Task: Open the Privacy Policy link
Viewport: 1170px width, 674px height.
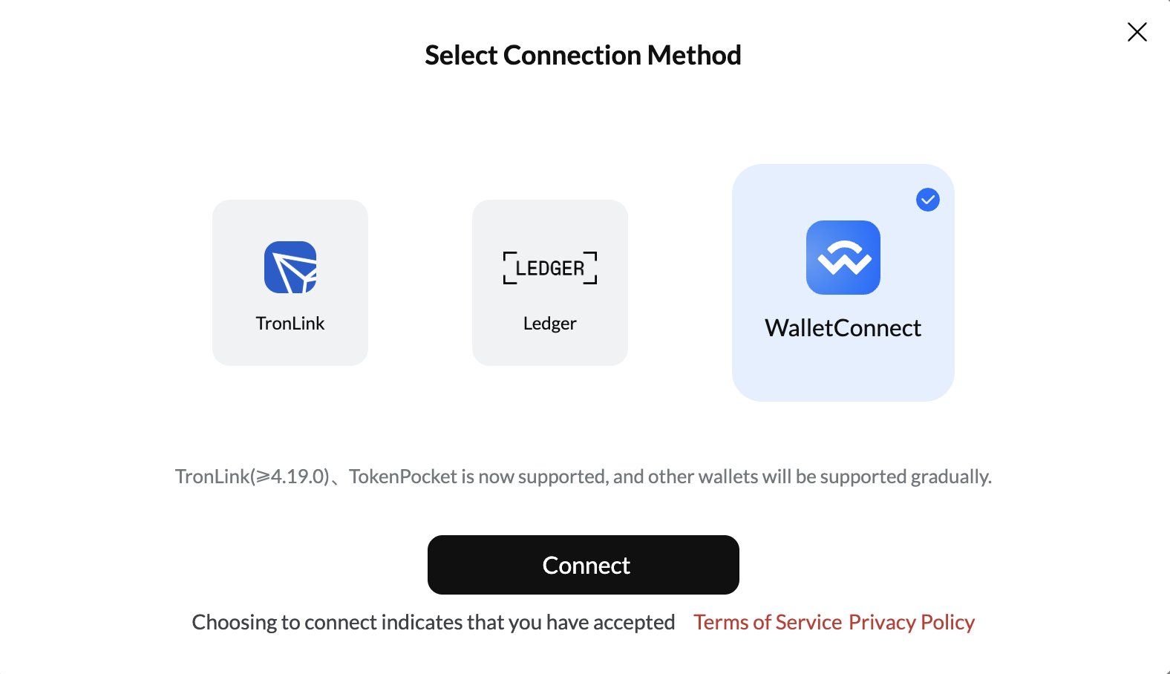Action: coord(911,622)
